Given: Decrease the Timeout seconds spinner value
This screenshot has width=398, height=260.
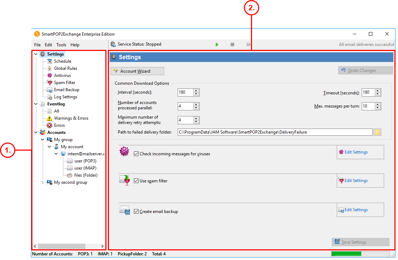Looking at the screenshot, I should 378,94.
